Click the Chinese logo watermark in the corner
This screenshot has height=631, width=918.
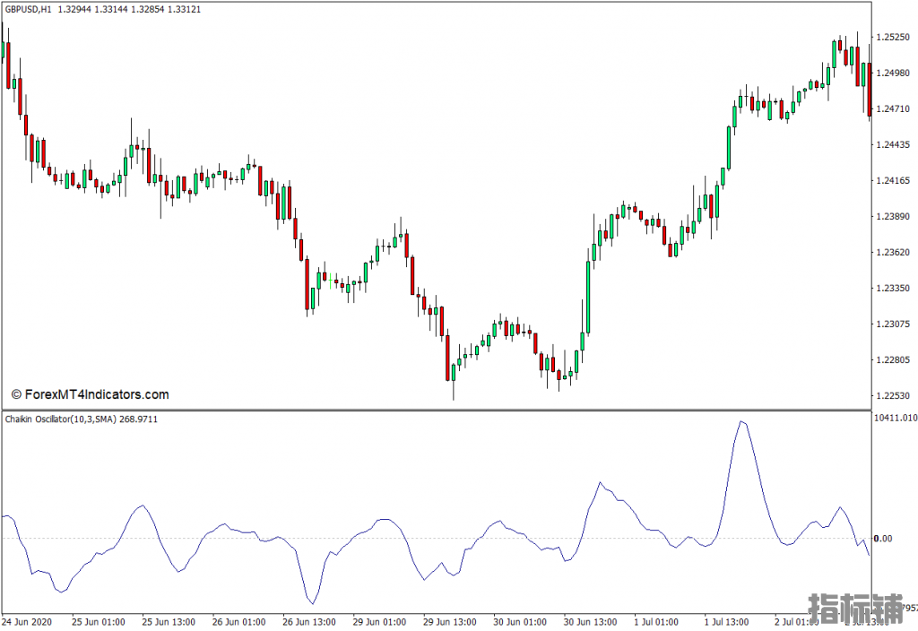click(856, 608)
